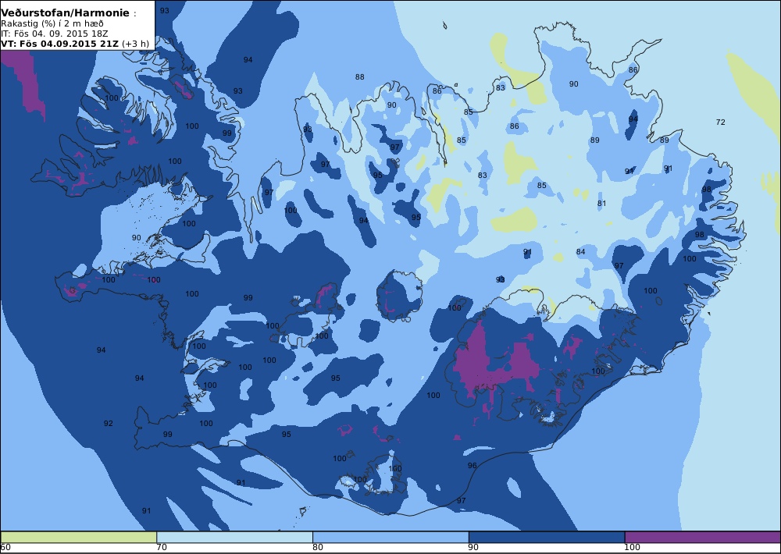
Task: Click the 72 humidity value offshore east
Action: (720, 122)
